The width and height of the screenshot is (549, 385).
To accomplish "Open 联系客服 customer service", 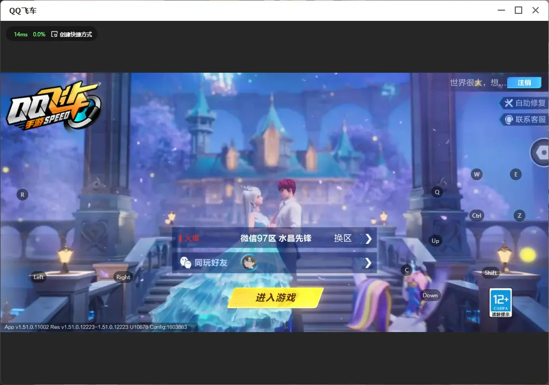I will click(x=524, y=120).
